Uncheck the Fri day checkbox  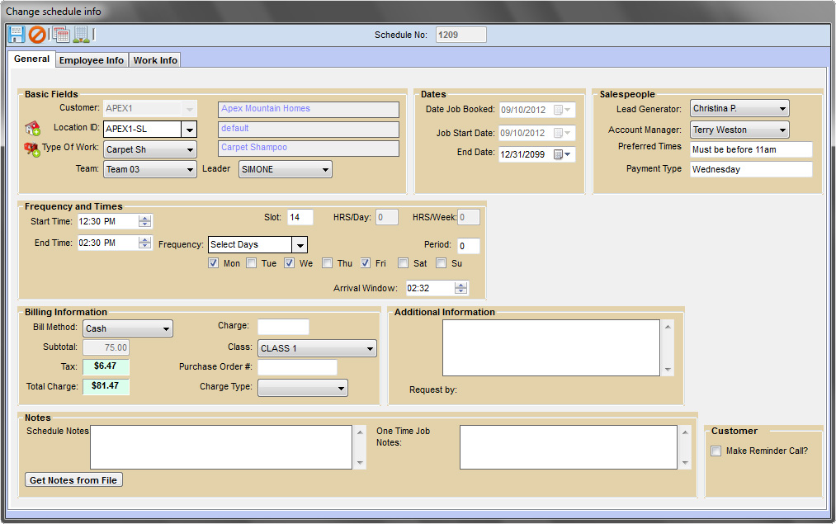(366, 262)
